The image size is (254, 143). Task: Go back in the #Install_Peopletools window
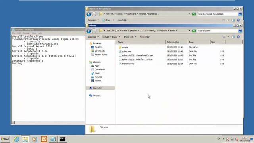89,14
